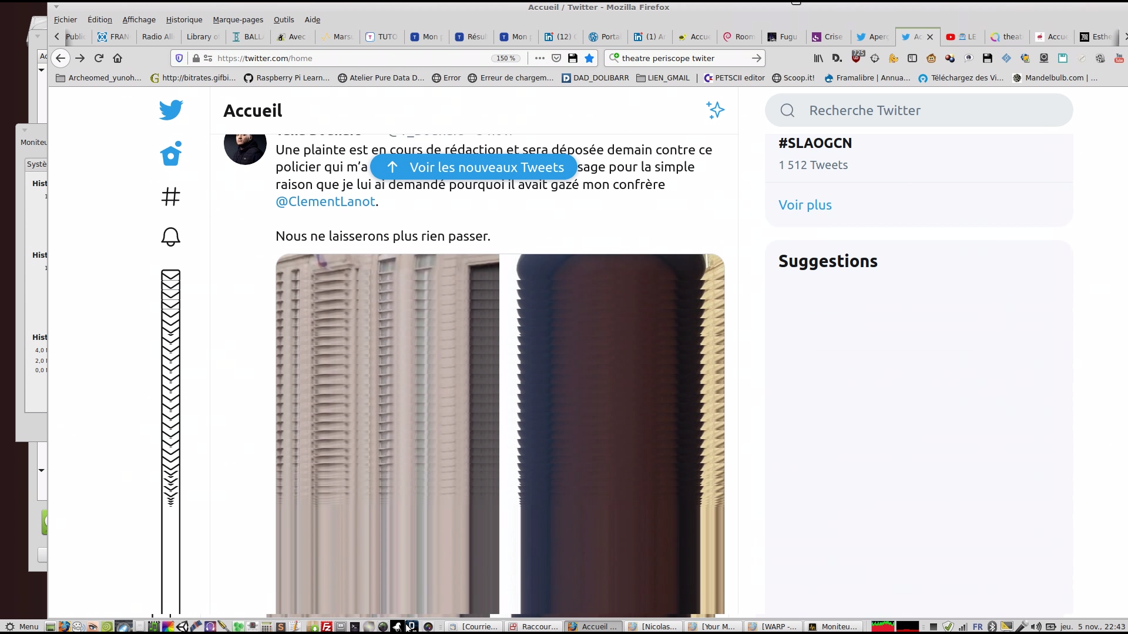This screenshot has height=634, width=1128.
Task: Reload the page with the refresh button
Action: point(99,58)
